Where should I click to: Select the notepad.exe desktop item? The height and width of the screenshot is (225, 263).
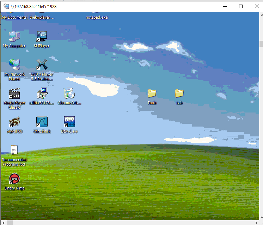(x=97, y=17)
